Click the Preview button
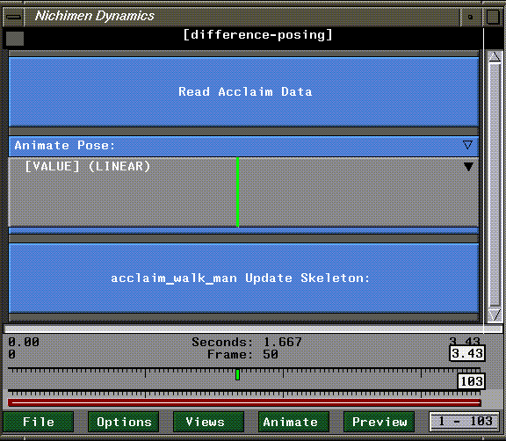This screenshot has width=506, height=441. (379, 422)
